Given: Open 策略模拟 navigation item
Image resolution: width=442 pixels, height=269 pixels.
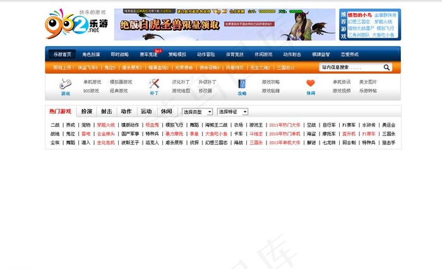Looking at the screenshot, I should coord(177,54).
